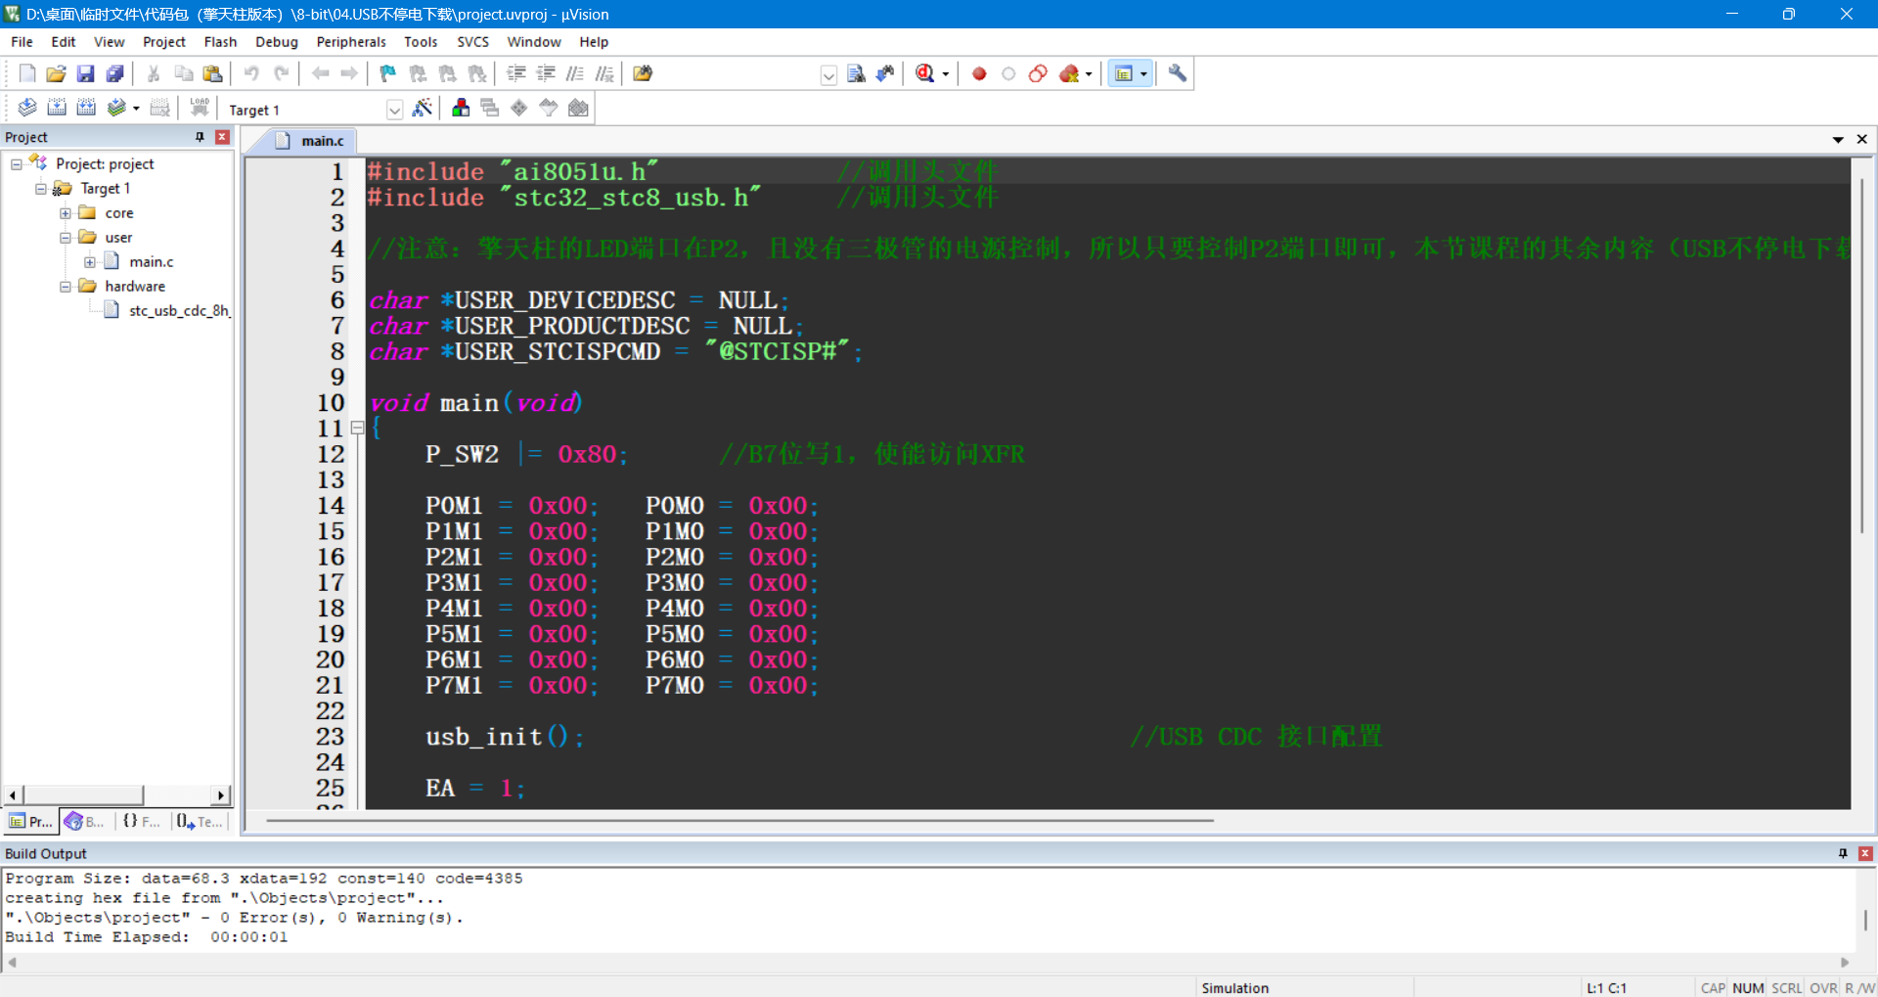
Task: Open the Debug menu
Action: coord(277,42)
